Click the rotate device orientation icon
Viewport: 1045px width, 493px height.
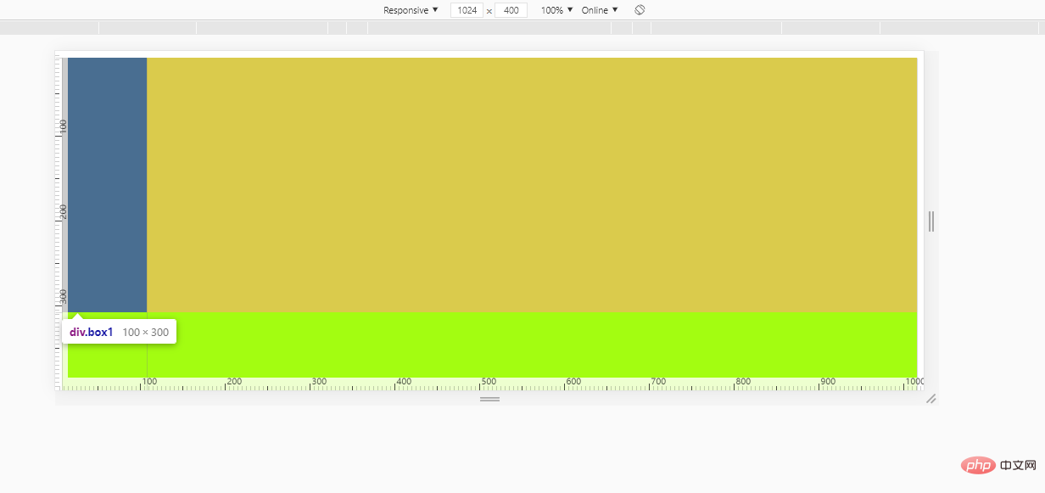coord(640,10)
